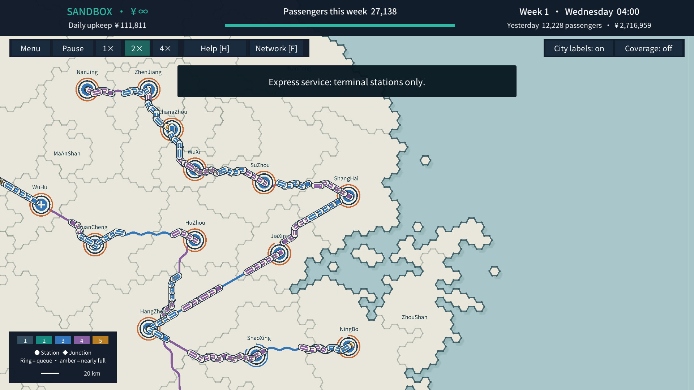Select the ChangZhou station
Screen dimensions: 694x390
click(x=172, y=129)
